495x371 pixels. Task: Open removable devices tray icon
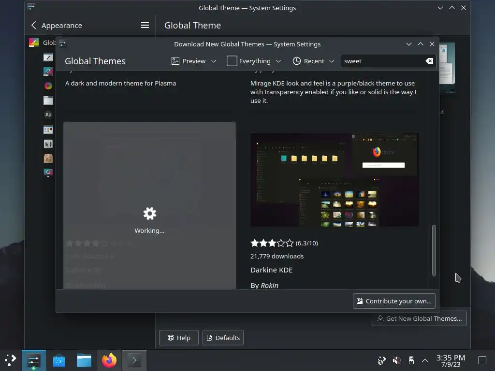point(411,360)
